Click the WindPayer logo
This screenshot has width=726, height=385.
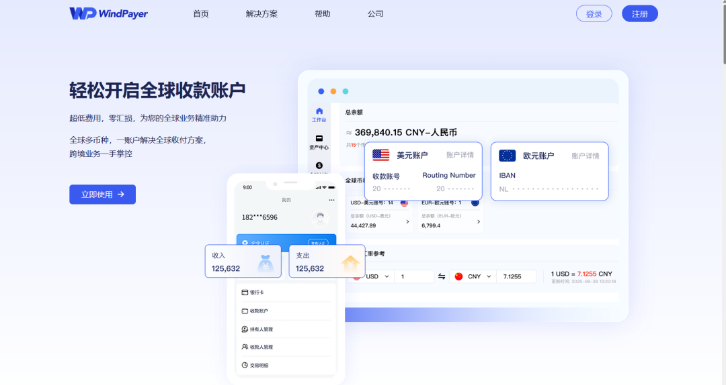(108, 13)
